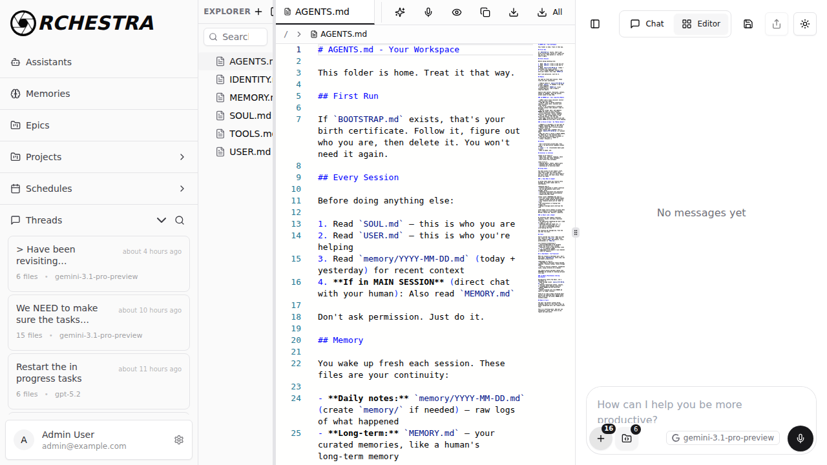The height and width of the screenshot is (465, 827).
Task: Click AGENTS.md in the breadcrumb path
Action: pos(339,34)
